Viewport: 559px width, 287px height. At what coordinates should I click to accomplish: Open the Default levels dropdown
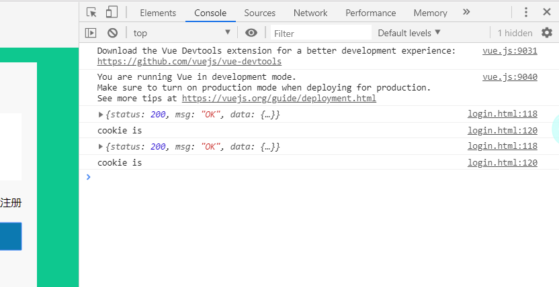409,33
